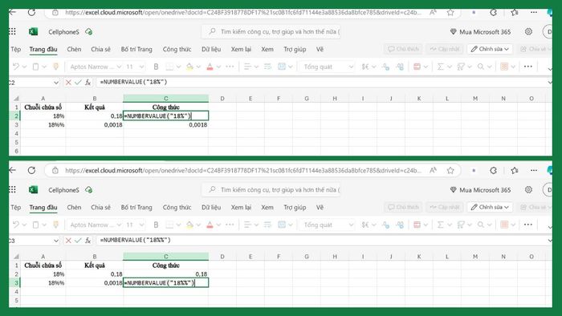Image resolution: width=562 pixels, height=316 pixels.
Task: Open font size 11 dropdown in top screenshot
Action: point(142,67)
